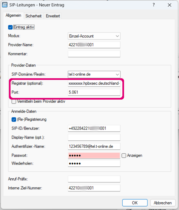Click the Anruf-Präfix input field
Image resolution: width=179 pixels, height=210 pixels.
pos(94,179)
